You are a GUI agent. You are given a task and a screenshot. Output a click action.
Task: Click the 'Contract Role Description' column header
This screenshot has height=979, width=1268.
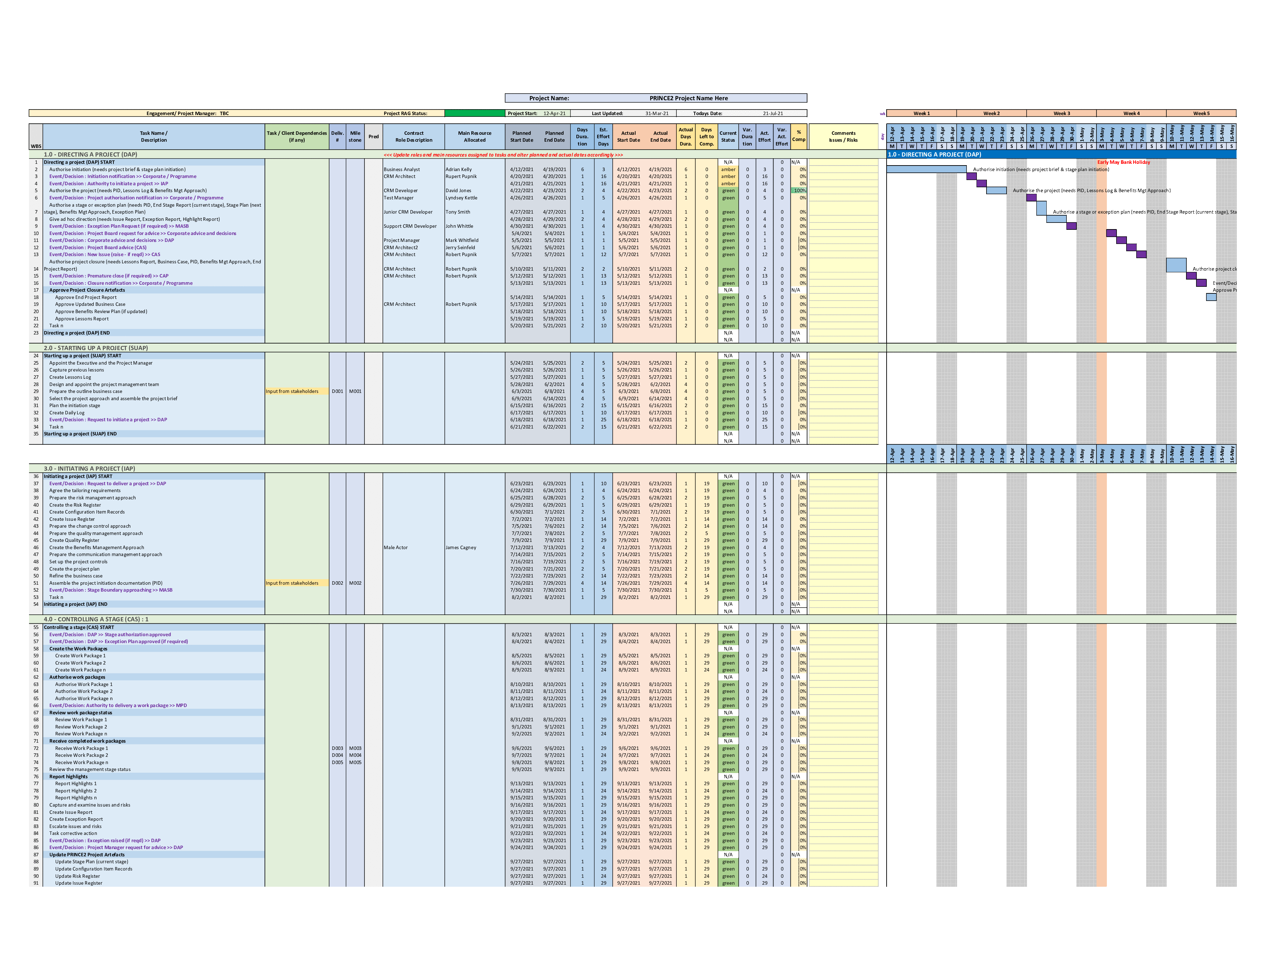pyautogui.click(x=414, y=137)
